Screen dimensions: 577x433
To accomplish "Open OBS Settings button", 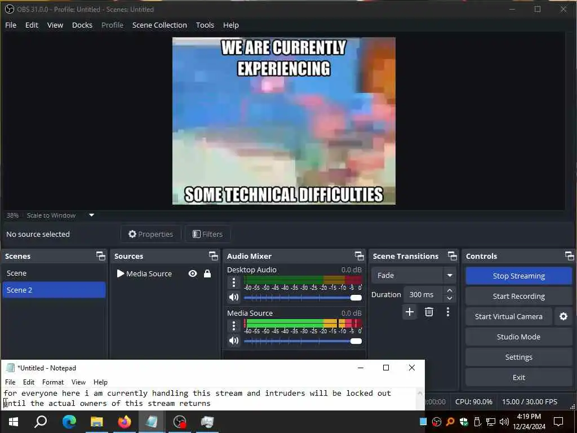I will click(x=519, y=357).
